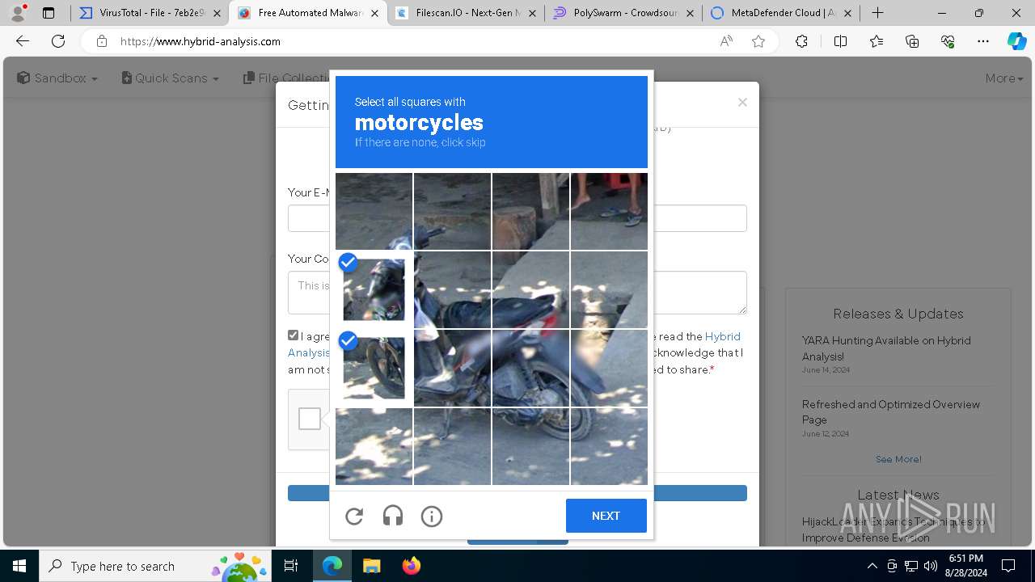Viewport: 1035px width, 582px height.
Task: Open the File Collections menu
Action: tap(286, 78)
